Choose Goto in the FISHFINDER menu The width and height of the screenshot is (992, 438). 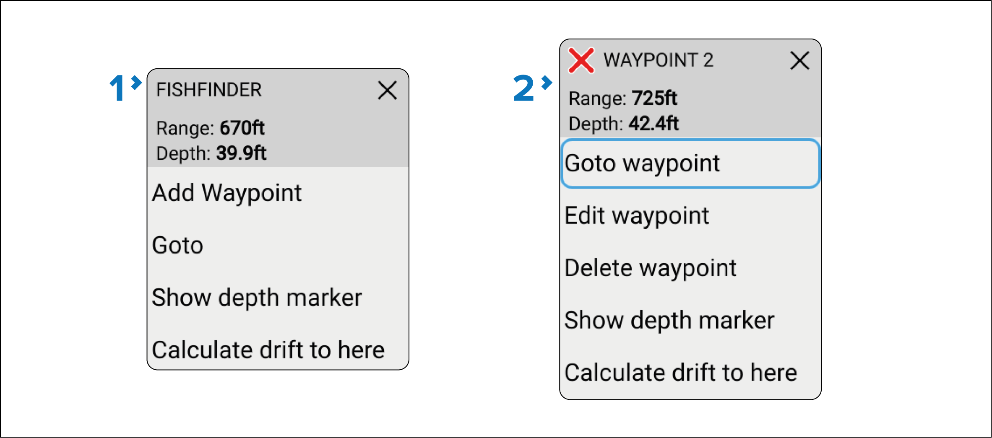click(x=178, y=246)
